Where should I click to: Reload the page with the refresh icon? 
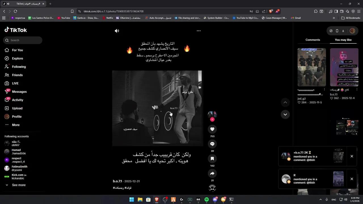coord(15,11)
